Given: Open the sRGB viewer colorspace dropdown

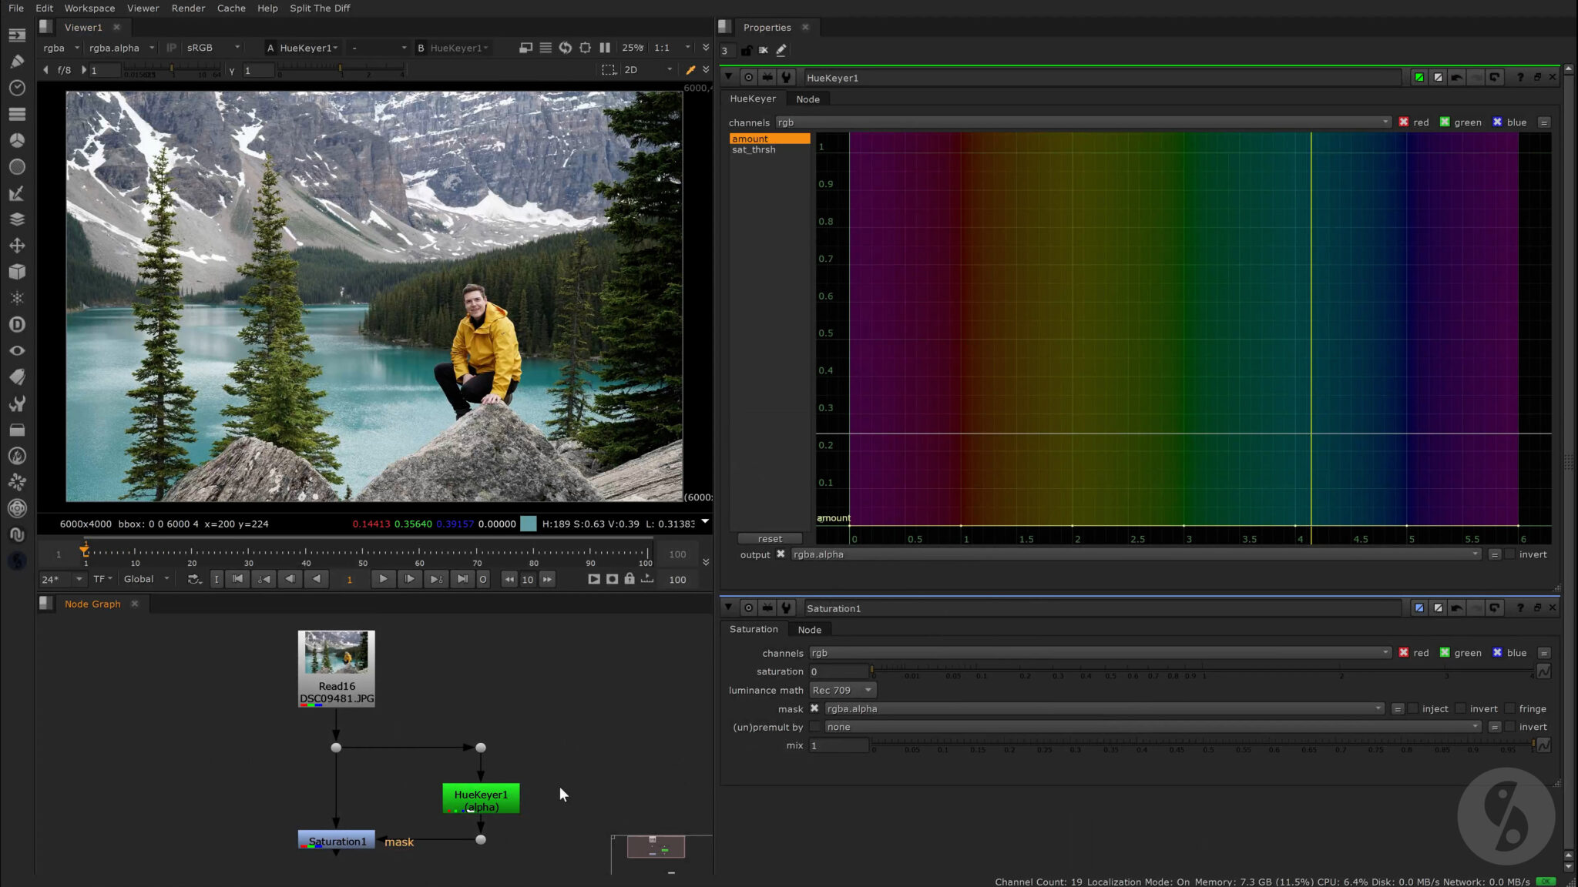Looking at the screenshot, I should pyautogui.click(x=213, y=48).
